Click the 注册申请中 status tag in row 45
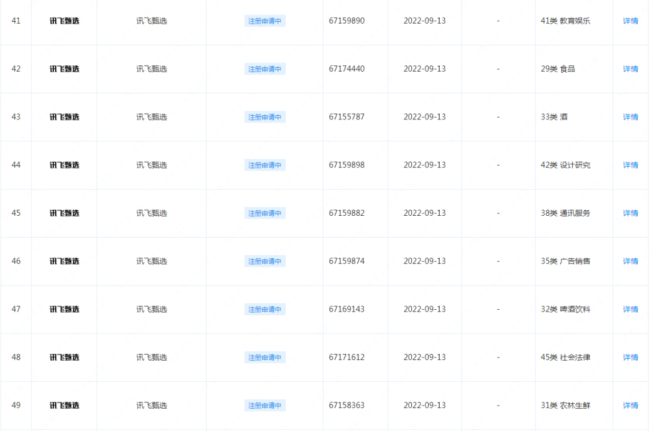654x431 pixels. click(265, 213)
